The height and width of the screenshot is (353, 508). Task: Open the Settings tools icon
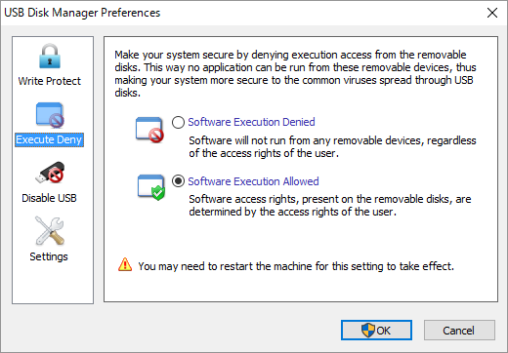(50, 230)
